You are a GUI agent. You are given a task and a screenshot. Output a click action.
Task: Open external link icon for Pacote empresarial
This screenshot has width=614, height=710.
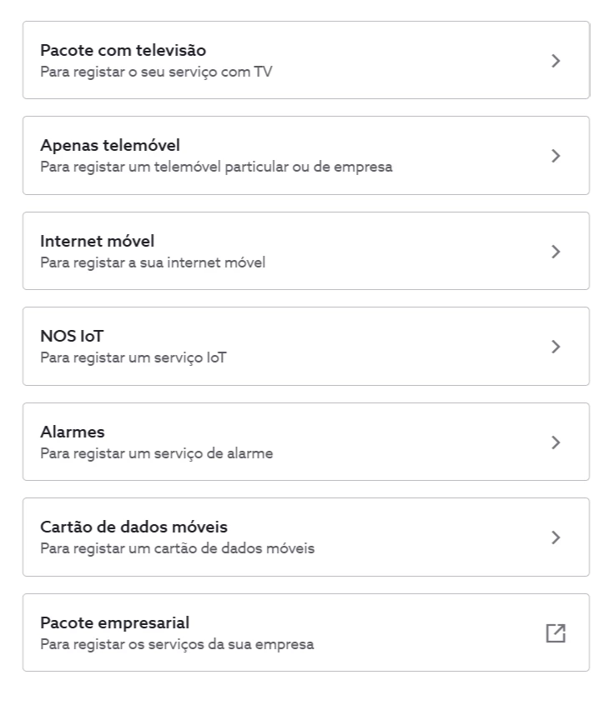(x=556, y=633)
